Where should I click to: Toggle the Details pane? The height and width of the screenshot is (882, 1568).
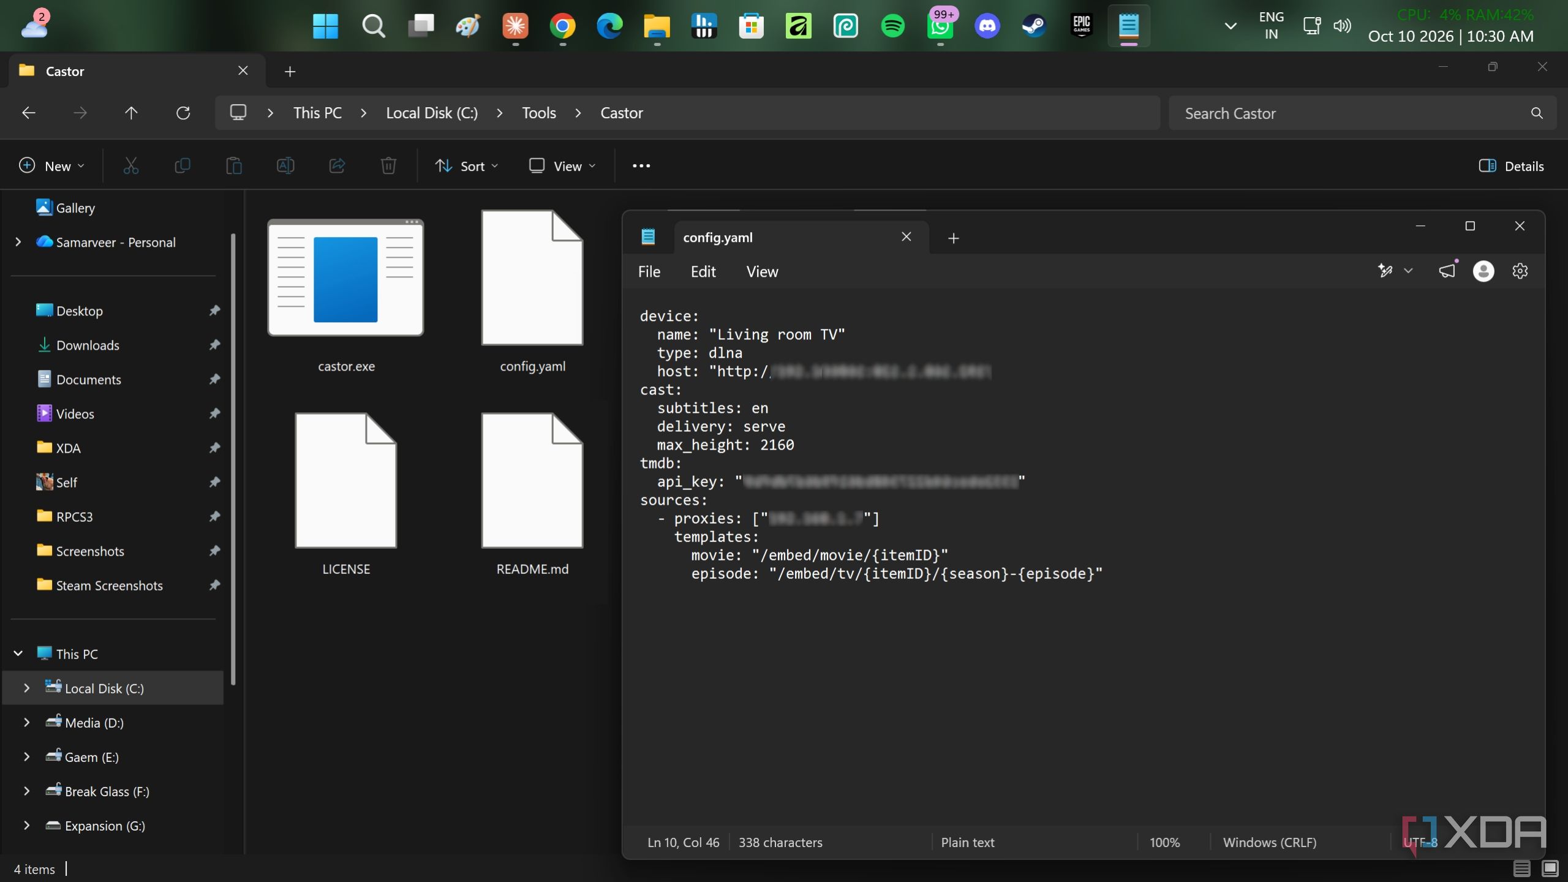click(1512, 166)
